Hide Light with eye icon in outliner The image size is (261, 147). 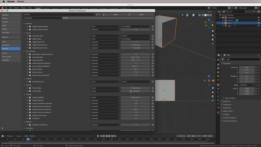[x=259, y=26]
